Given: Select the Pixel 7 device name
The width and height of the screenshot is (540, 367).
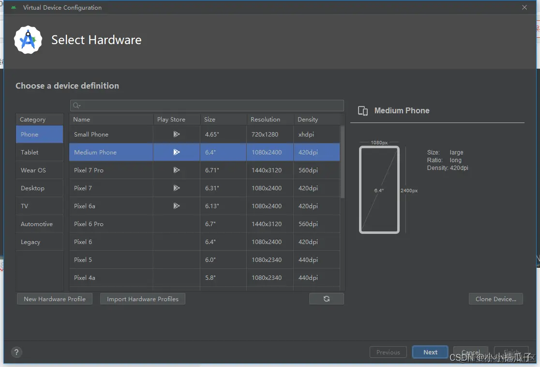Looking at the screenshot, I should pos(83,188).
